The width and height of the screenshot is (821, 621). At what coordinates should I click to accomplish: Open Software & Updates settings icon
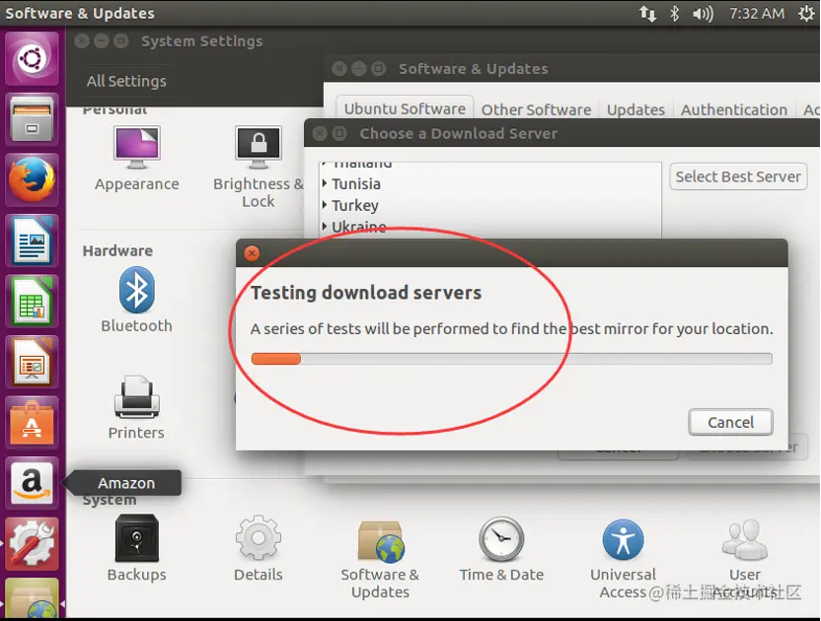[380, 558]
